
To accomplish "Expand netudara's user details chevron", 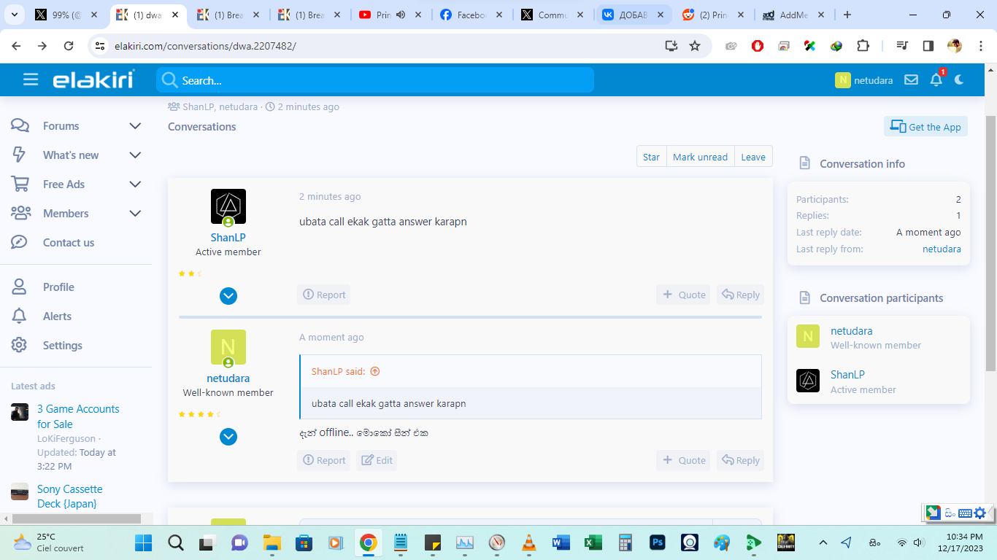I will point(228,437).
